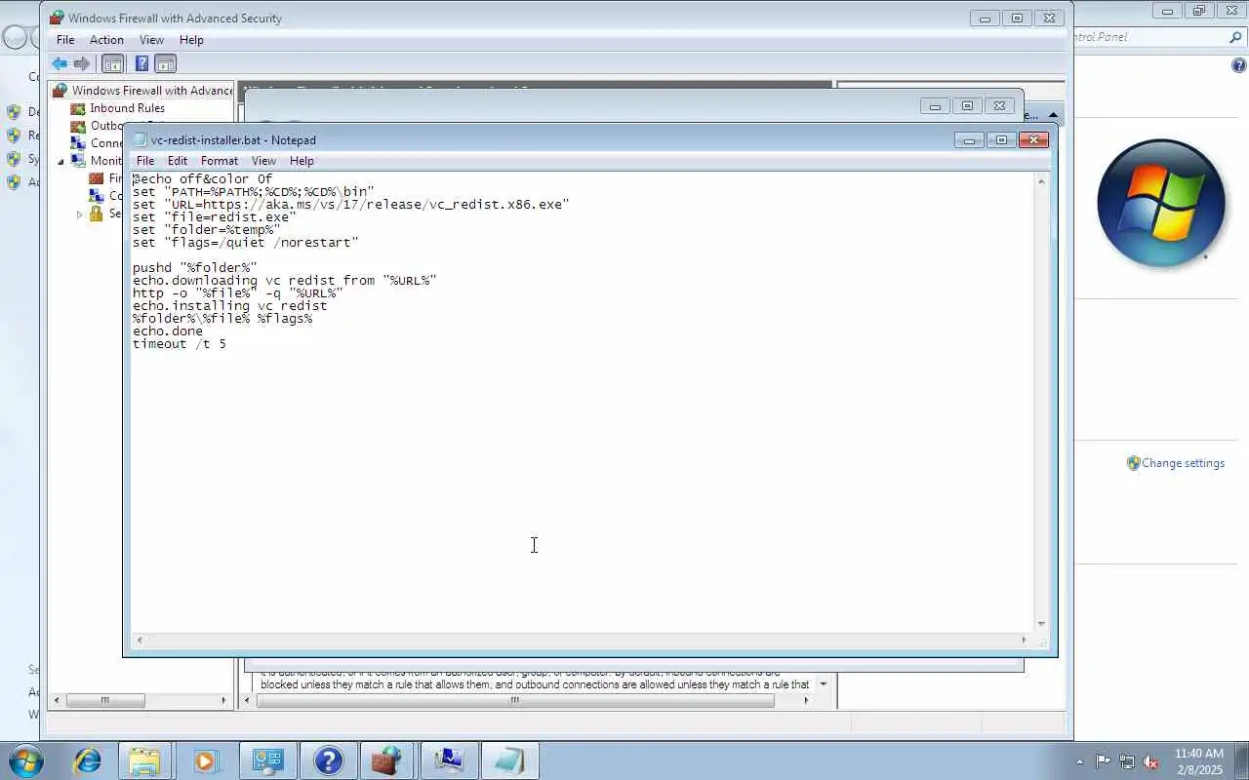Click Firewall tree pane horizontal scrollbar thumb

[104, 700]
